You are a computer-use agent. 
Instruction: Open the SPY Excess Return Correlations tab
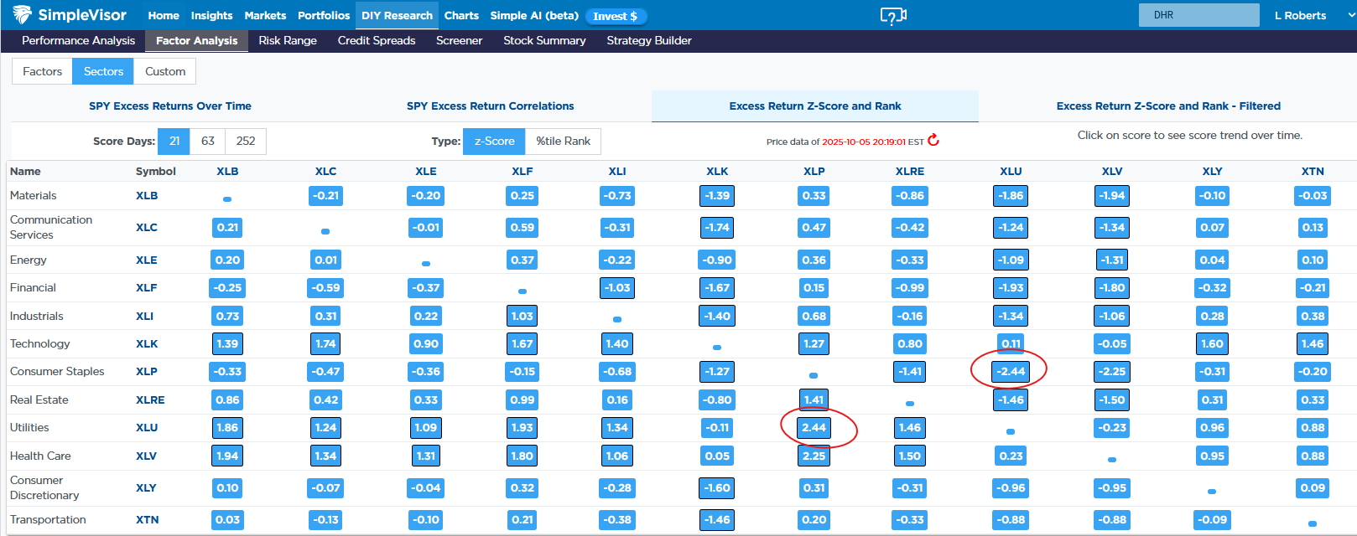coord(490,106)
